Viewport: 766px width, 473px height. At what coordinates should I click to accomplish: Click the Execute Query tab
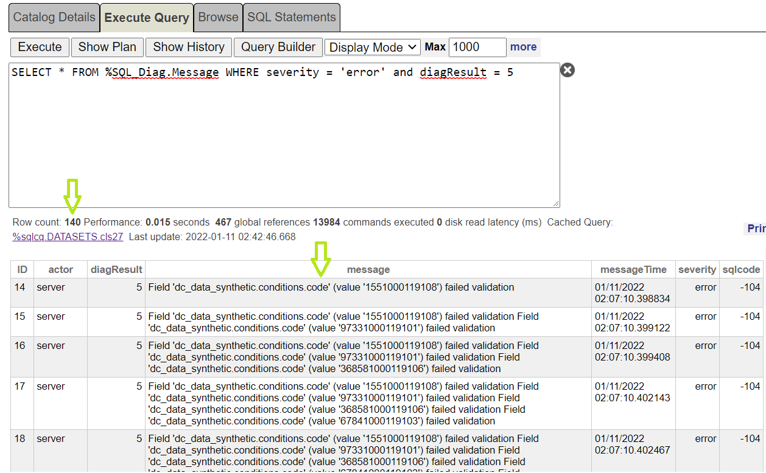pyautogui.click(x=147, y=18)
